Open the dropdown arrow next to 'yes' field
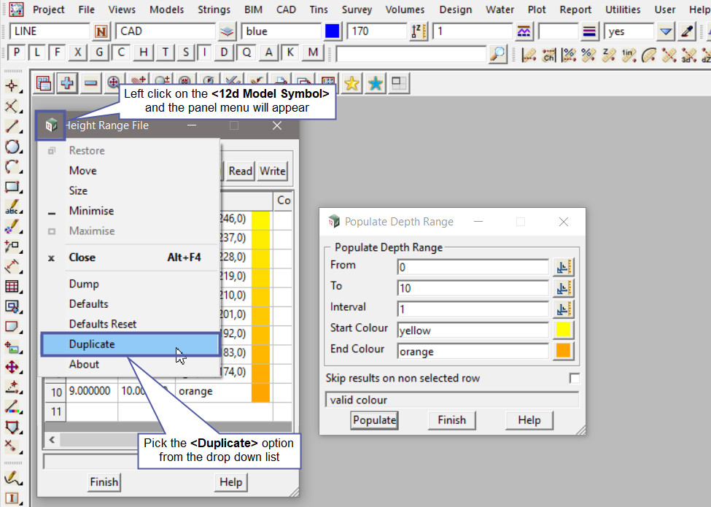The width and height of the screenshot is (711, 507). click(x=665, y=31)
